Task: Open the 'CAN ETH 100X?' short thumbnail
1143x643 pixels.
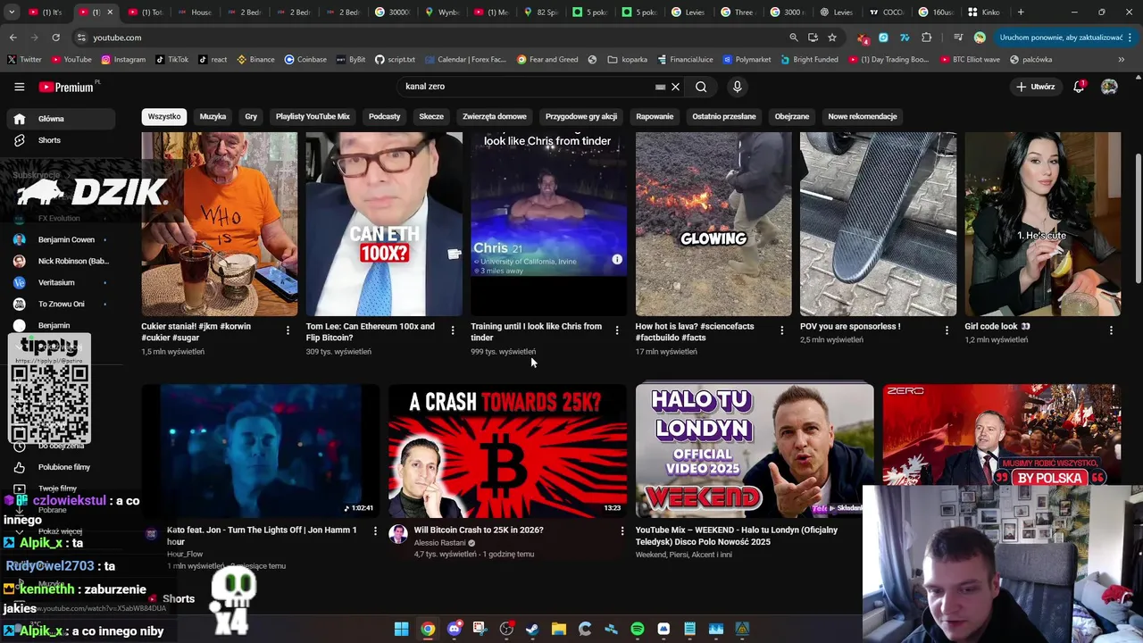Action: pyautogui.click(x=384, y=224)
